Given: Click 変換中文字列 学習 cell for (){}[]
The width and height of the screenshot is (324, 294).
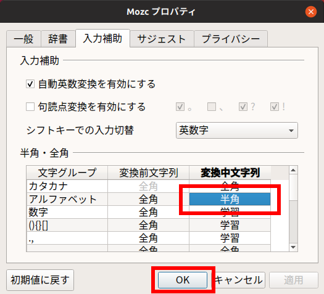Looking at the screenshot, I should tap(230, 225).
